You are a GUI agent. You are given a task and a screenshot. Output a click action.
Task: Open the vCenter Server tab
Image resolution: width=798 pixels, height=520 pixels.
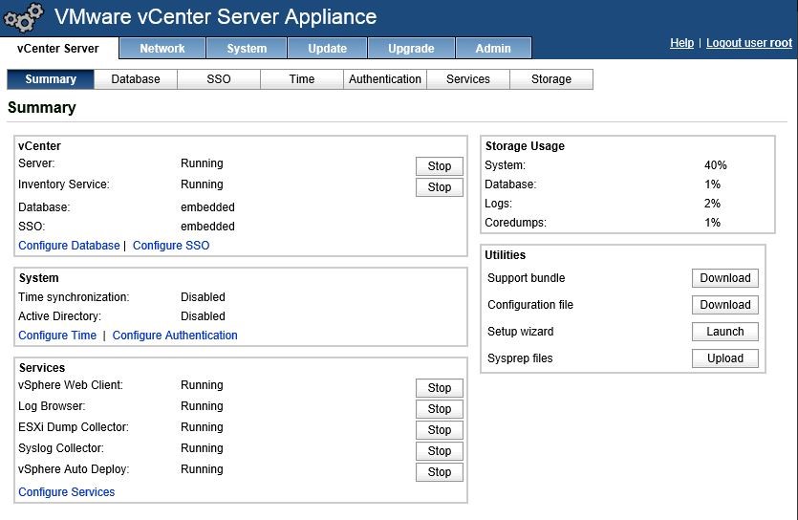coord(58,49)
